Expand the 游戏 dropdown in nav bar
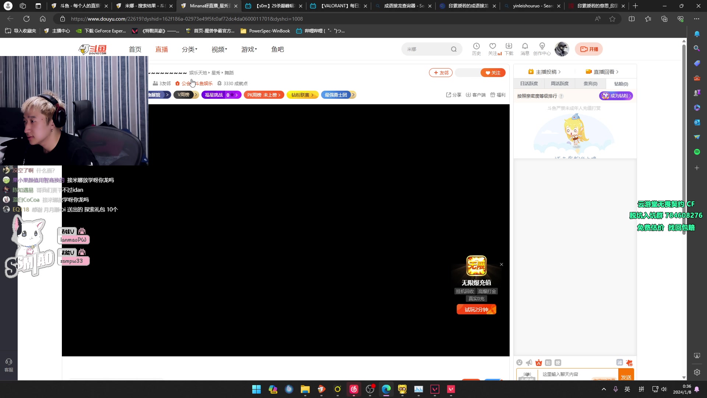707x398 pixels. 249,49
